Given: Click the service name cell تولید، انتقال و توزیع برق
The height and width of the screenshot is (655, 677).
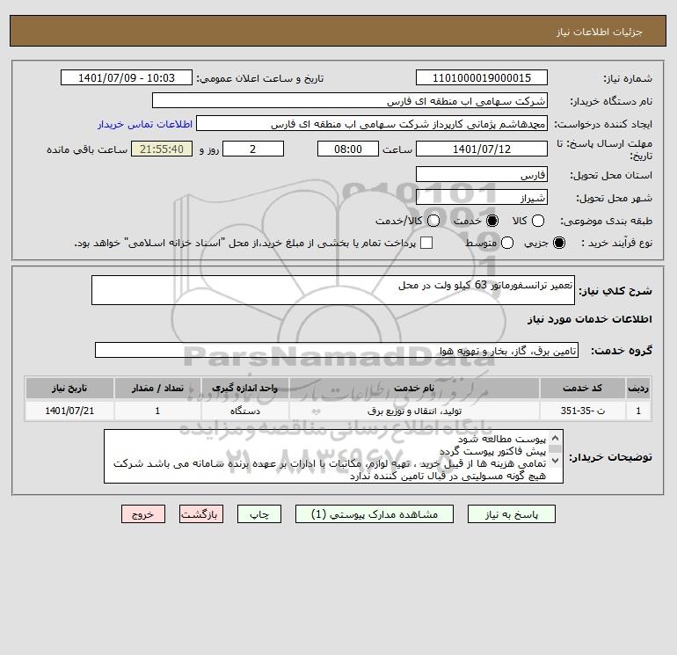Looking at the screenshot, I should point(414,411).
